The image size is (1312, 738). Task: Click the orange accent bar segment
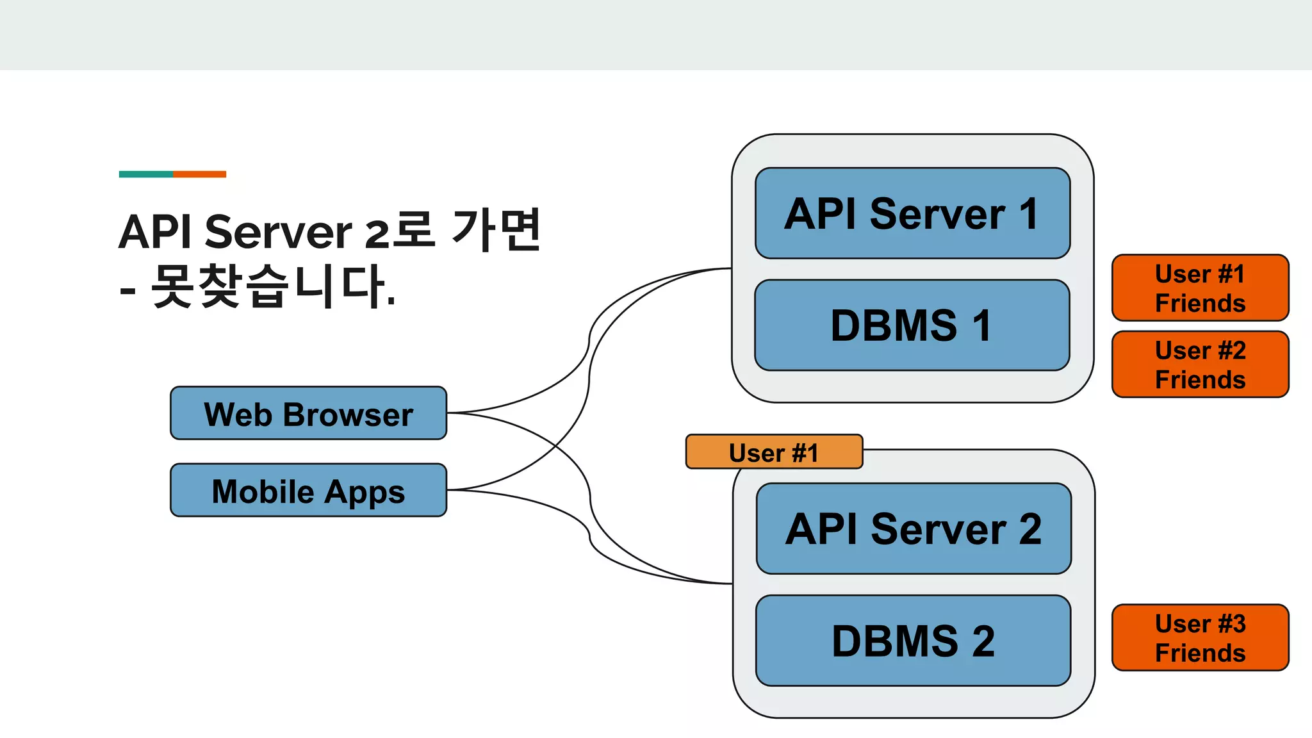pos(199,174)
